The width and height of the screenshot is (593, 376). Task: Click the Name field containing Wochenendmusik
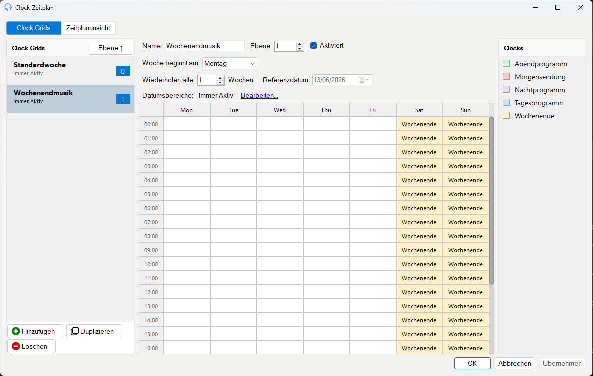[205, 46]
